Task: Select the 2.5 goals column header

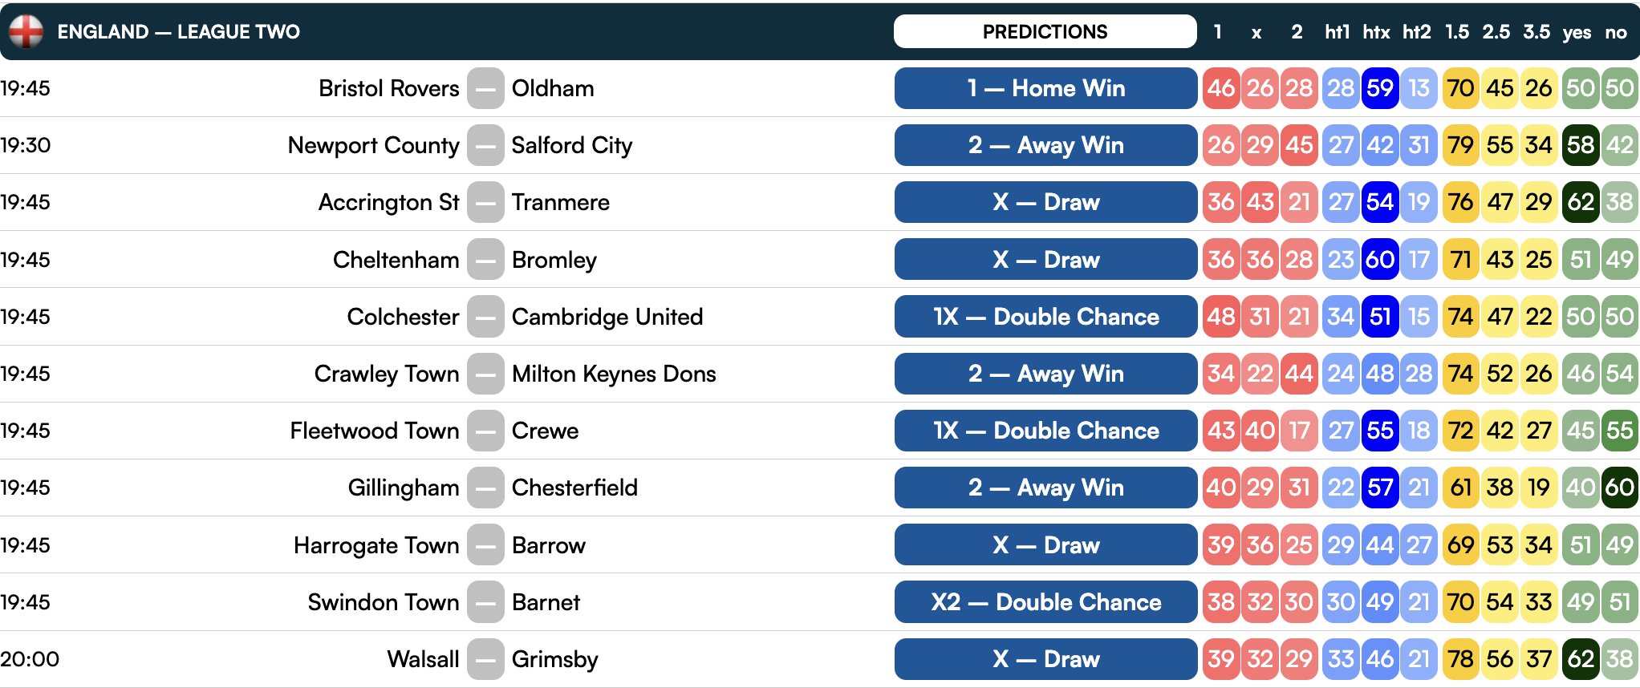Action: point(1496,32)
